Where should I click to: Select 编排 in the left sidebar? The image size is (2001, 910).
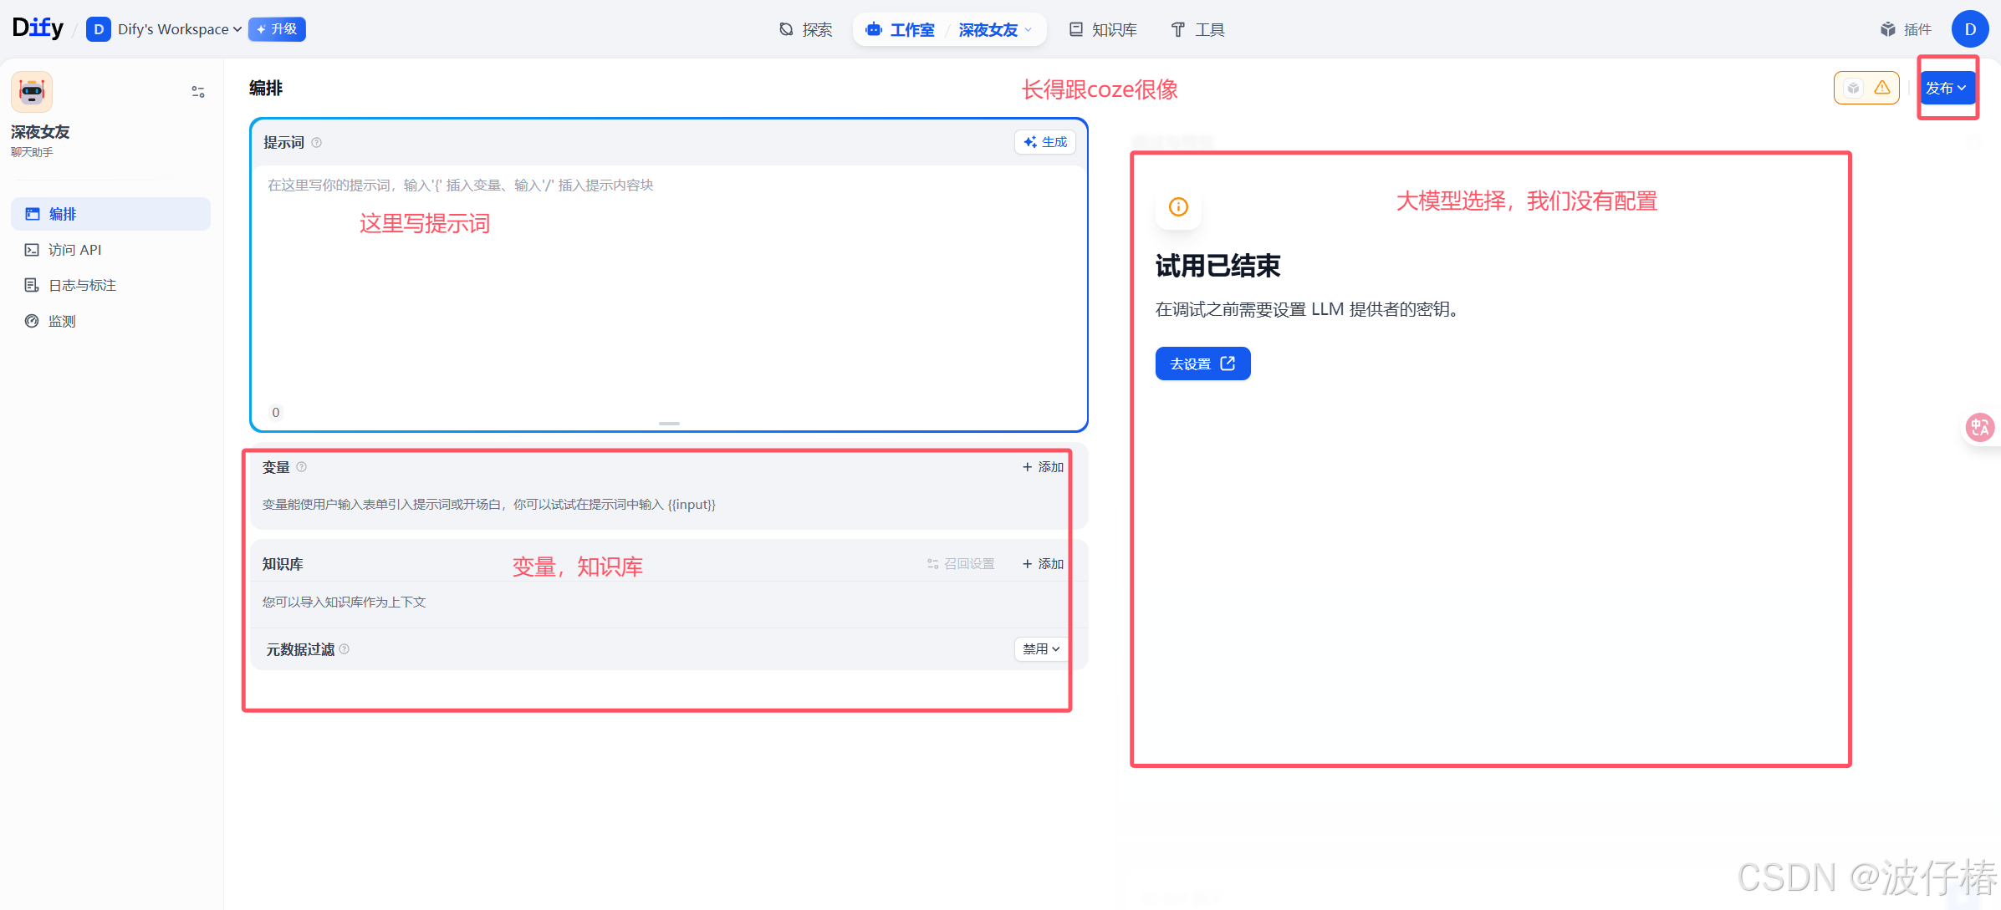(x=63, y=214)
